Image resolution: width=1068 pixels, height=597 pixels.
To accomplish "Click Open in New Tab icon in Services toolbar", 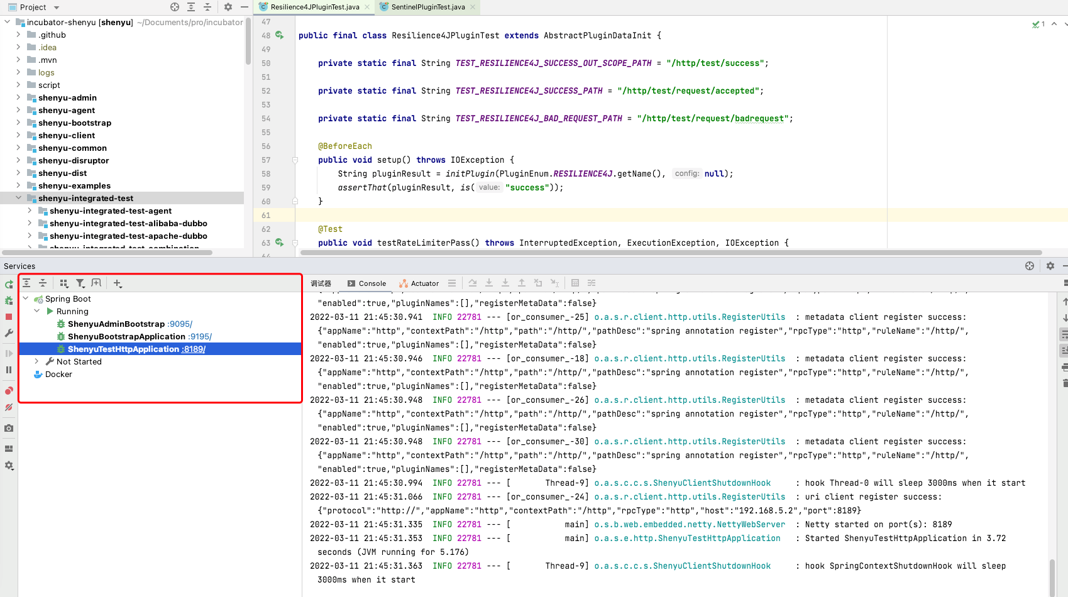I will coord(96,283).
